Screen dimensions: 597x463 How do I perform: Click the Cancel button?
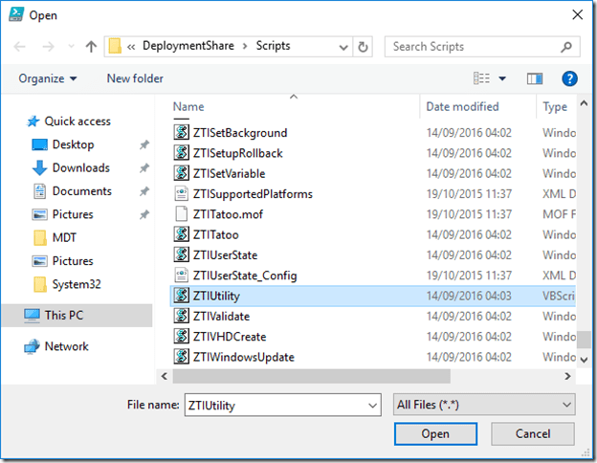533,433
